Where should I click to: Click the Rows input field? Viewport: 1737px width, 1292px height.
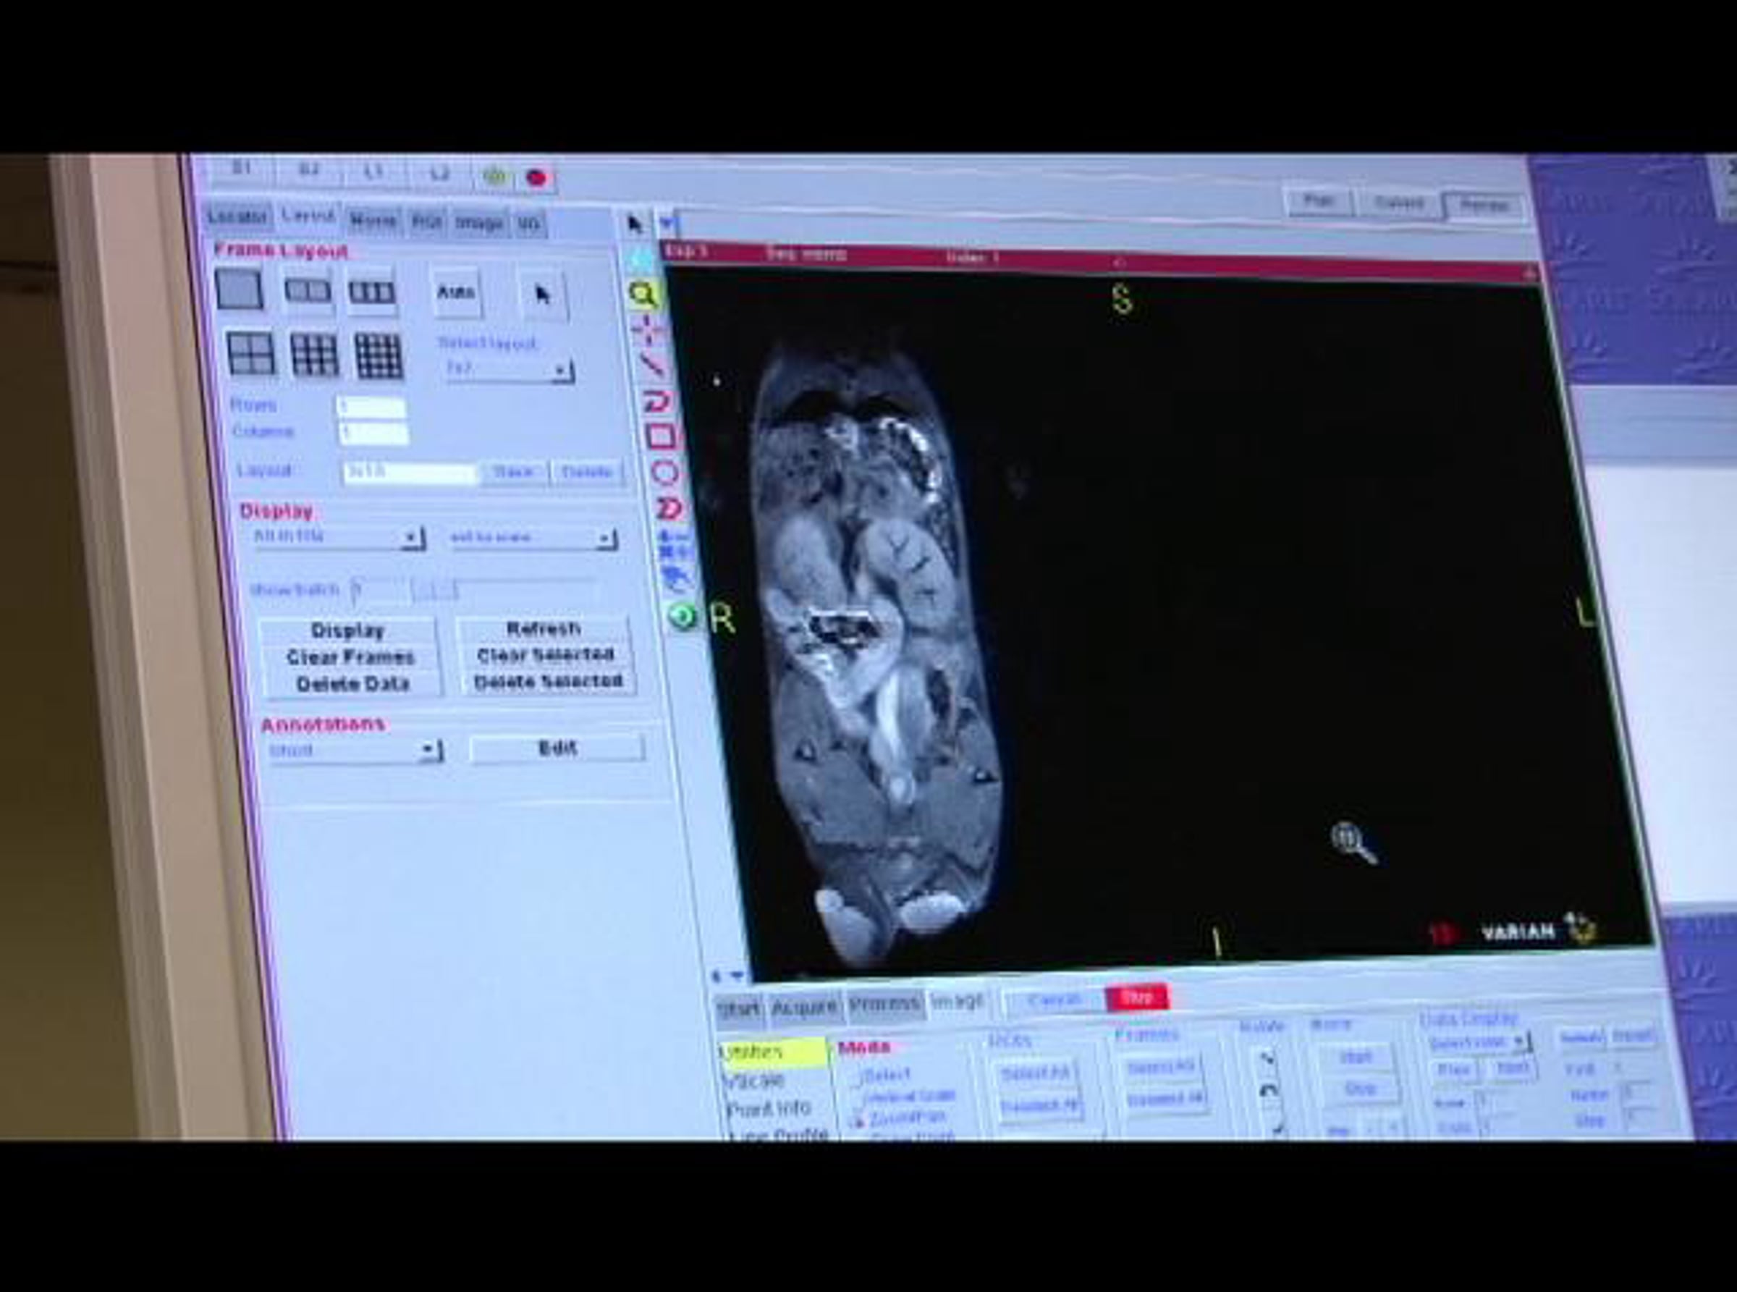pos(371,408)
